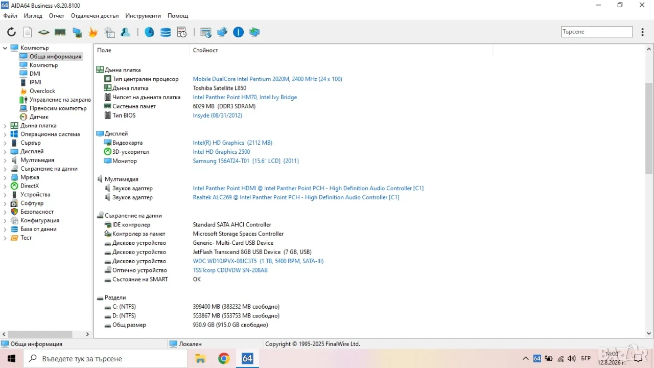Image resolution: width=654 pixels, height=368 pixels.
Task: Click the Refresh arrow icon in the toolbar
Action: tap(11, 32)
